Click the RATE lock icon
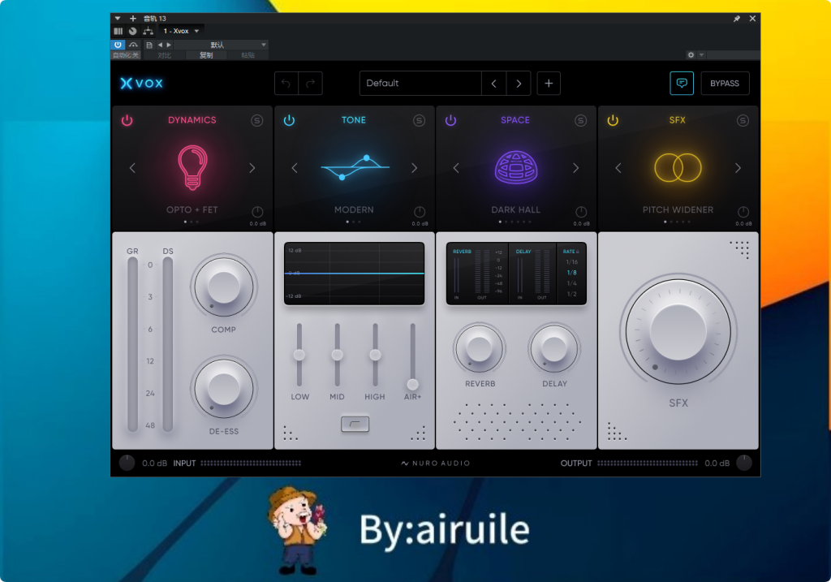 point(578,252)
